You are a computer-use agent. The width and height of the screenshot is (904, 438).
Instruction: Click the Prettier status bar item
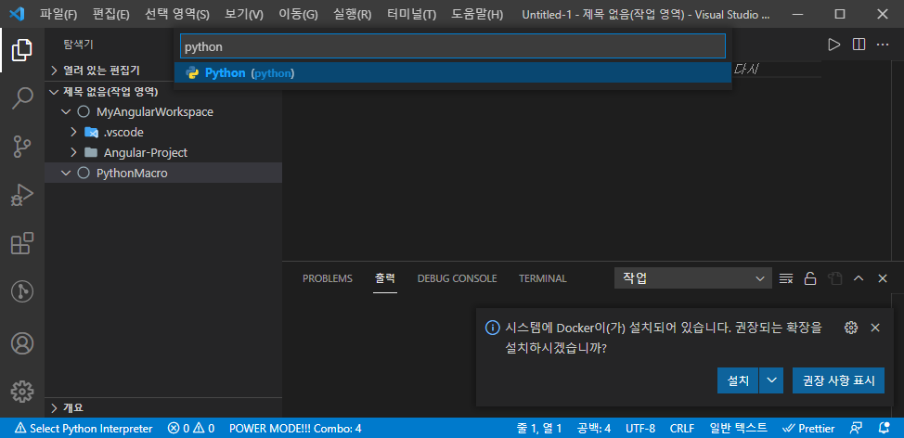[808, 428]
